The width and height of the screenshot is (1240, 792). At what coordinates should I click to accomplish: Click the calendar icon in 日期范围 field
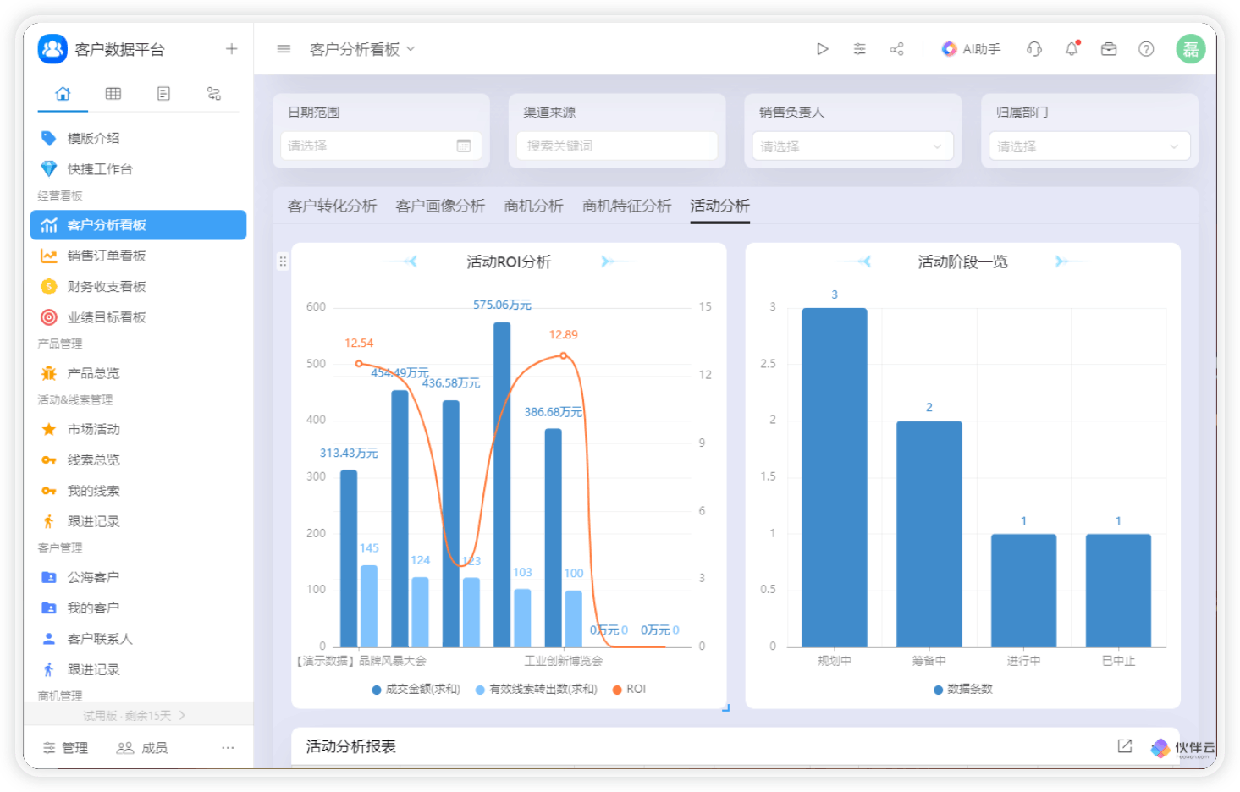464,146
